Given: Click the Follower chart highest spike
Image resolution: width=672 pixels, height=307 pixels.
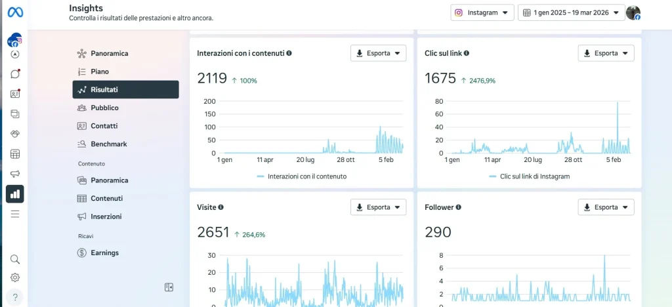Looking at the screenshot, I should coord(604,257).
